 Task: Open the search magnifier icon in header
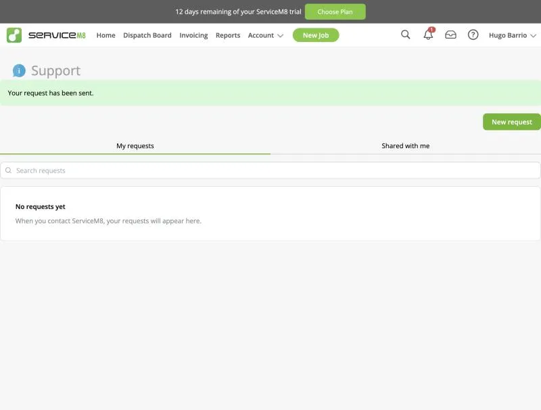(405, 35)
